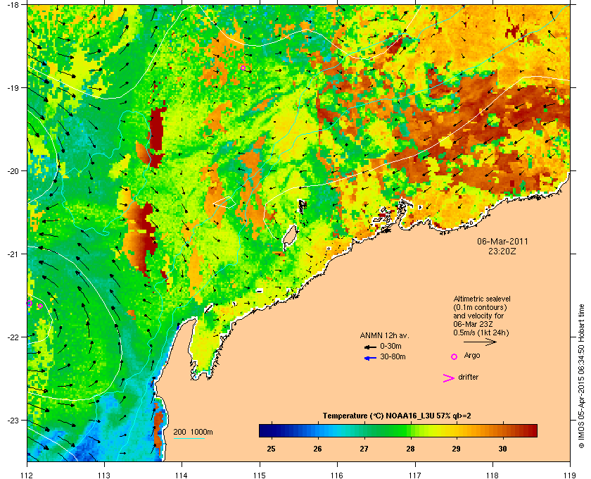Click the '0.5m/s (1kt 24h)' scale text
Screen dimensions: 591x479
tap(481, 332)
